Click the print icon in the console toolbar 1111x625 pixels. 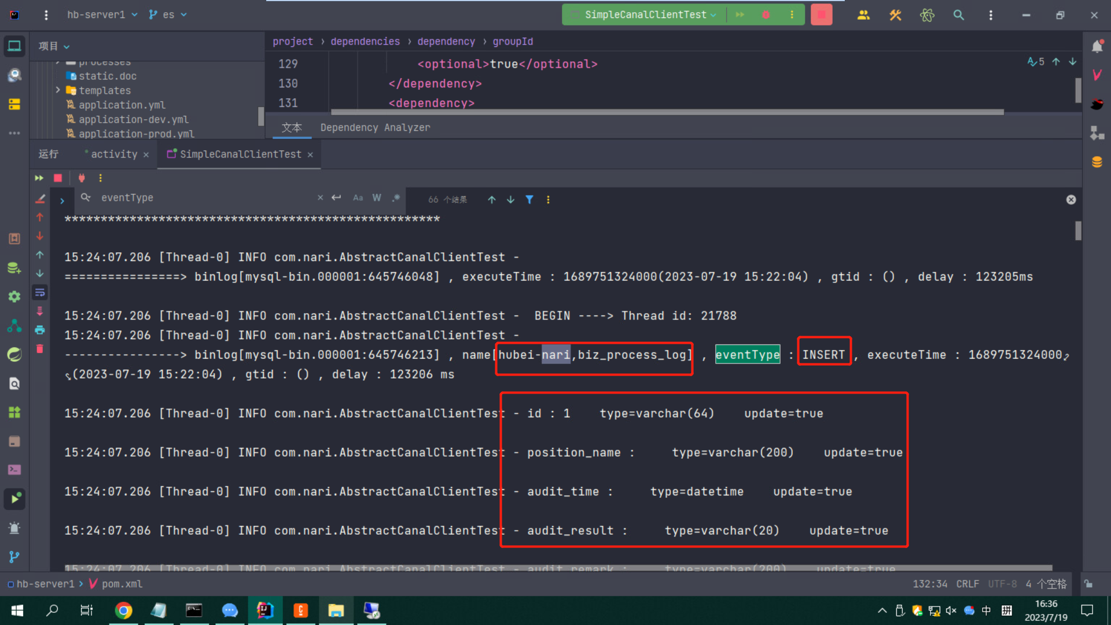[40, 330]
